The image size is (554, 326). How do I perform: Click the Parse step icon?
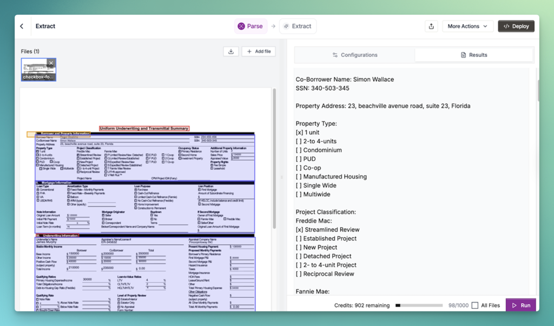pos(242,26)
